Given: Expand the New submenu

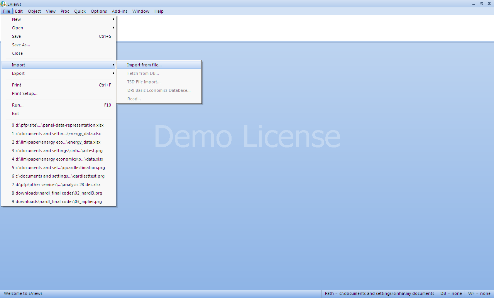Looking at the screenshot, I should (59, 19).
